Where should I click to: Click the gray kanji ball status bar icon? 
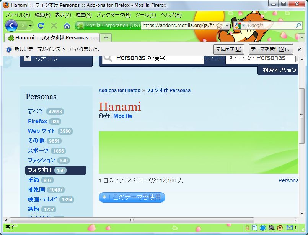click(x=271, y=227)
